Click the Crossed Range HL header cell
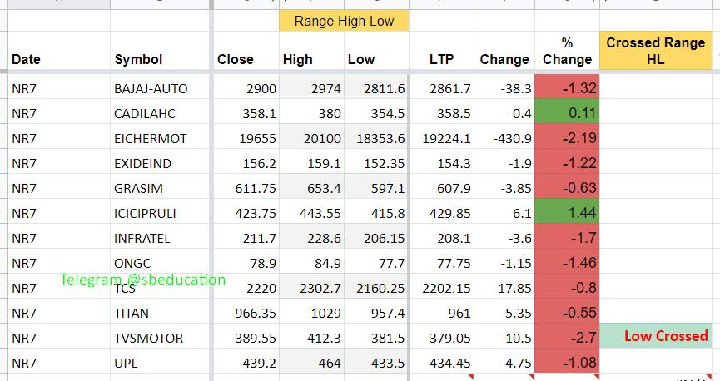Image resolution: width=720 pixels, height=381 pixels. (x=656, y=51)
